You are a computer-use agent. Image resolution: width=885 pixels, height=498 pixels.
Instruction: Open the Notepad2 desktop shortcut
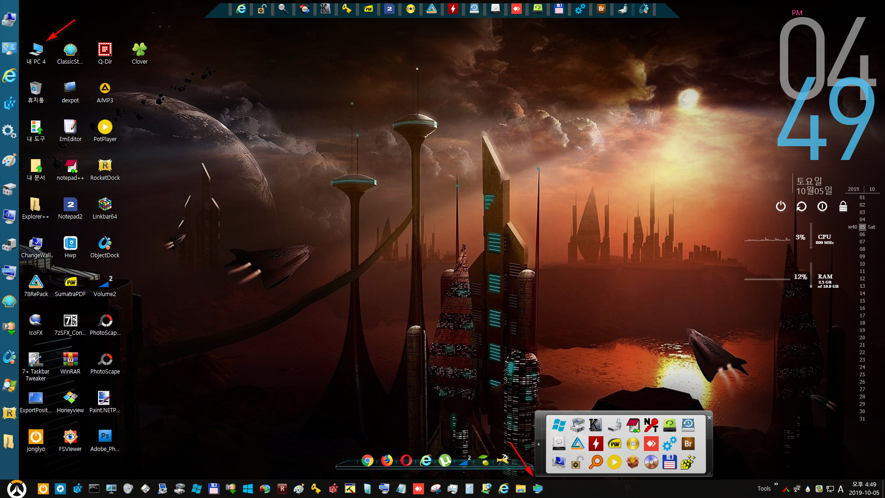(x=70, y=208)
